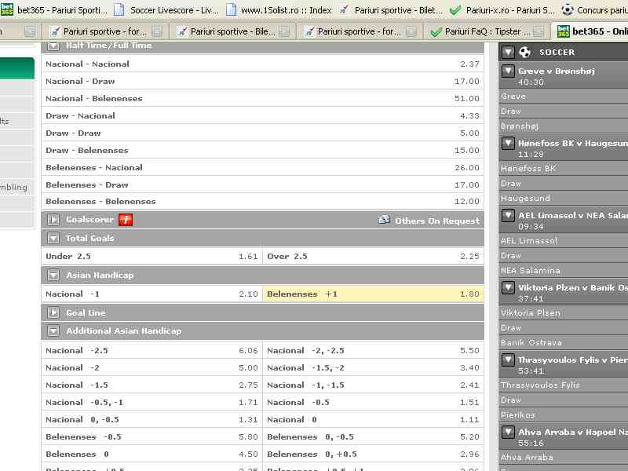Select Brønshøj selection row
Screen dimensions: 628x471
click(x=564, y=126)
